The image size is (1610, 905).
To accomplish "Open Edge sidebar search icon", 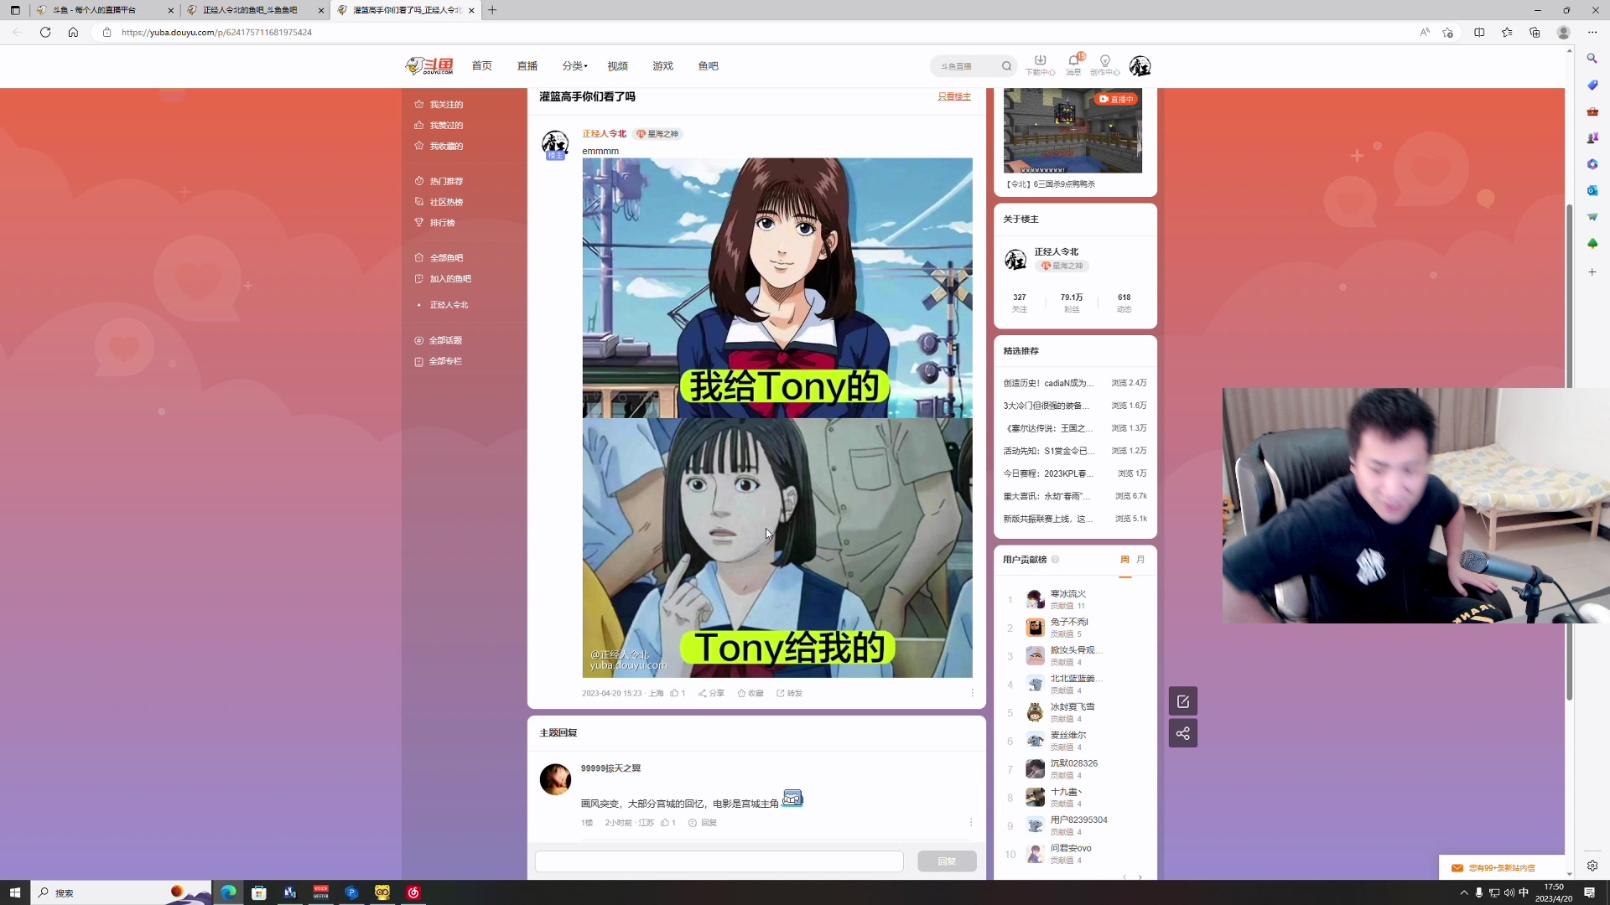I will tap(1592, 59).
